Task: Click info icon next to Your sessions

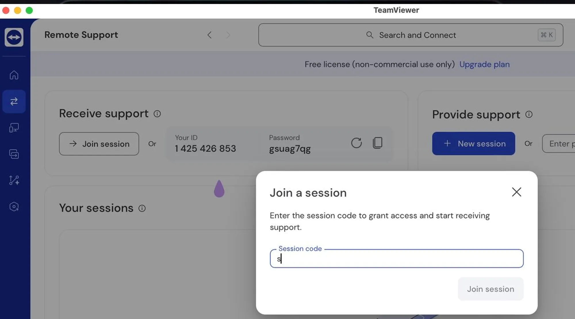Action: pyautogui.click(x=142, y=208)
